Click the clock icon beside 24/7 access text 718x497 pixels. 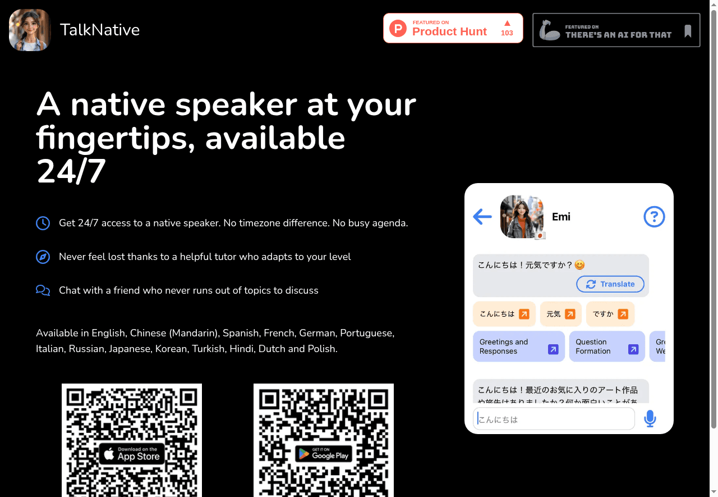tap(43, 223)
